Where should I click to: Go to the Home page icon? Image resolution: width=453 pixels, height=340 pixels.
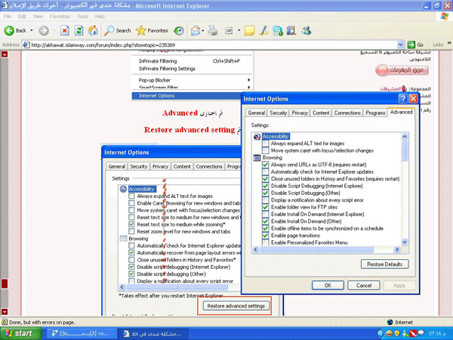point(93,30)
